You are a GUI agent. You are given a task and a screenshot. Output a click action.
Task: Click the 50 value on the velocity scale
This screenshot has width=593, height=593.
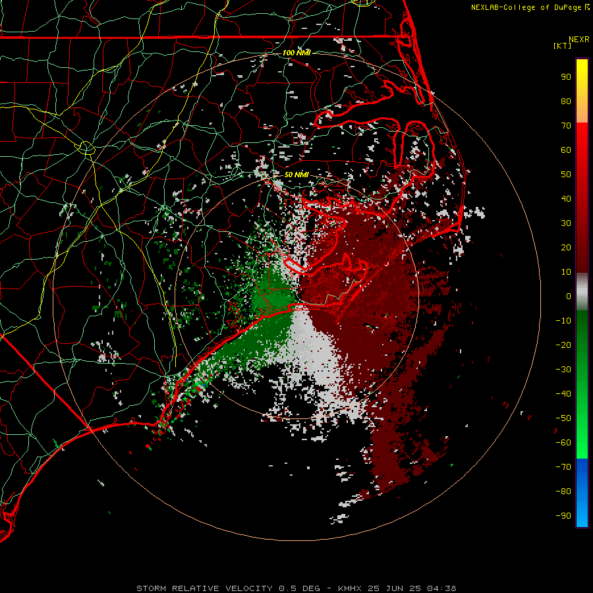click(x=566, y=175)
